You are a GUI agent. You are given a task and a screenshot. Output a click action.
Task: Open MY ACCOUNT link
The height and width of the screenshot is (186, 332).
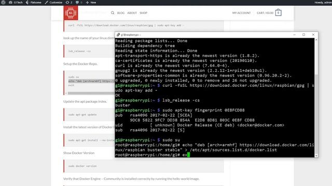(241, 13)
